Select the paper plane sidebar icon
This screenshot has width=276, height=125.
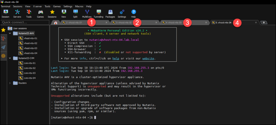3,47
